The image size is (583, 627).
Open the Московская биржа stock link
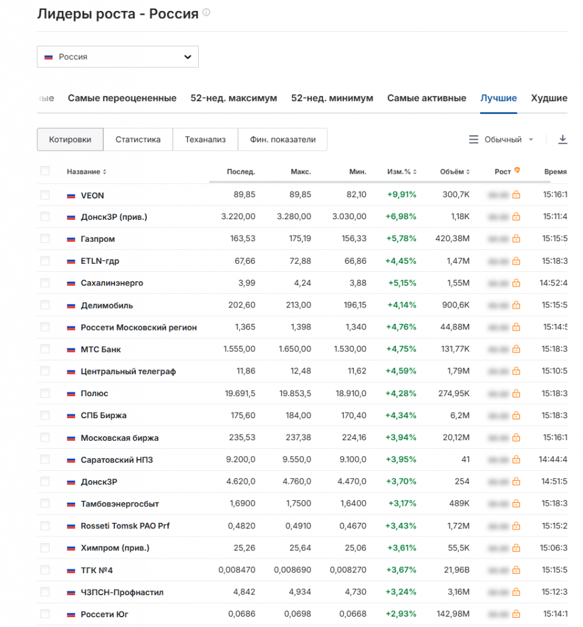(119, 438)
